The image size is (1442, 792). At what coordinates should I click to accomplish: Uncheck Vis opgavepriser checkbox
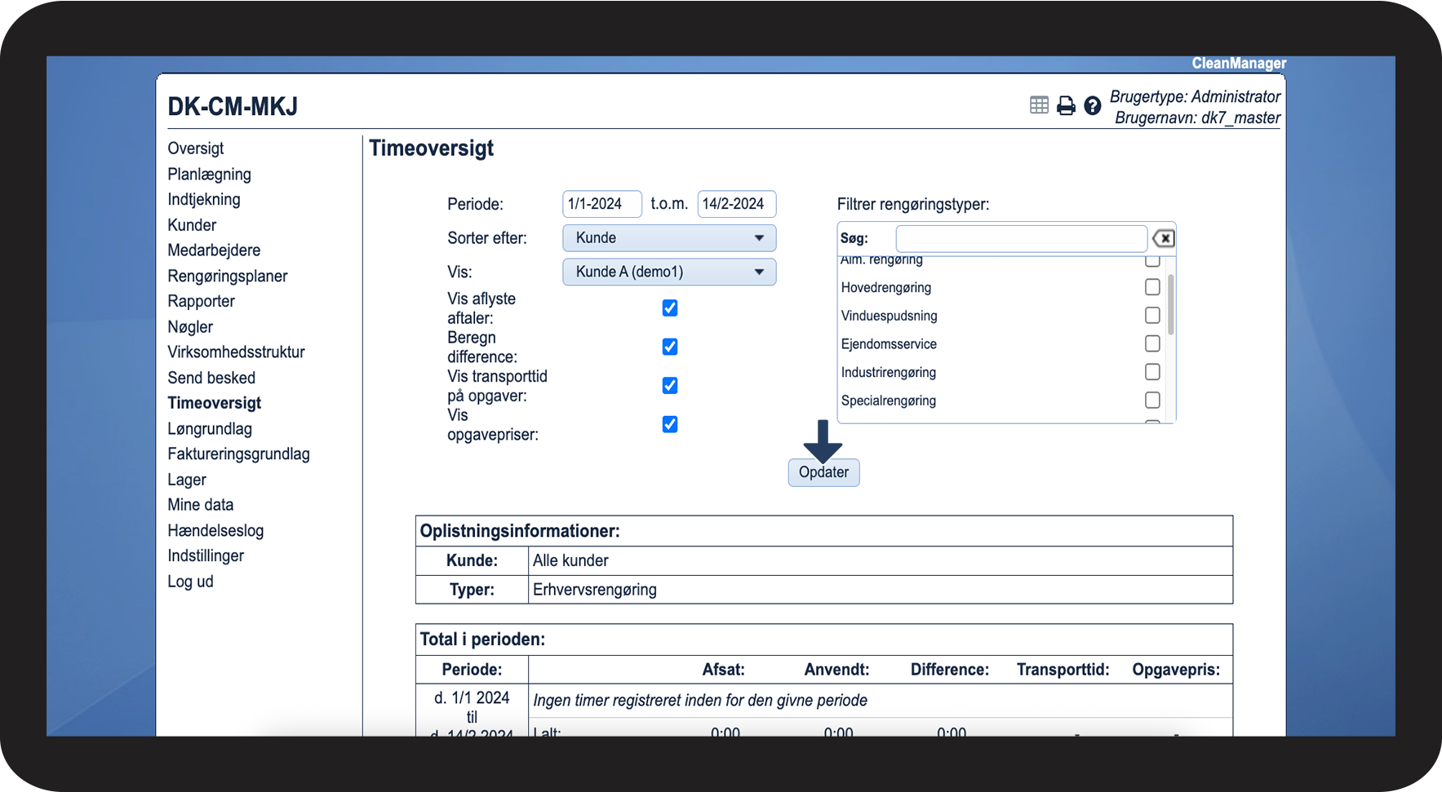pos(670,424)
